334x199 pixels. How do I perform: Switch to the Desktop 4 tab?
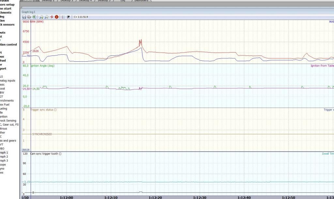85,1
